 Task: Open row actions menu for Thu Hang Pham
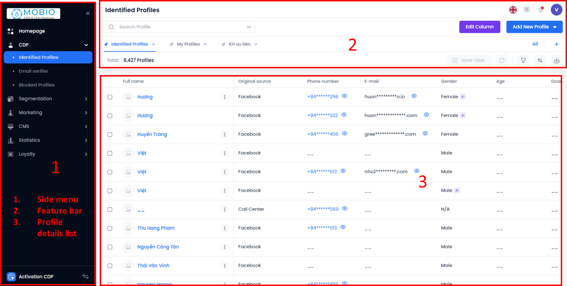225,228
